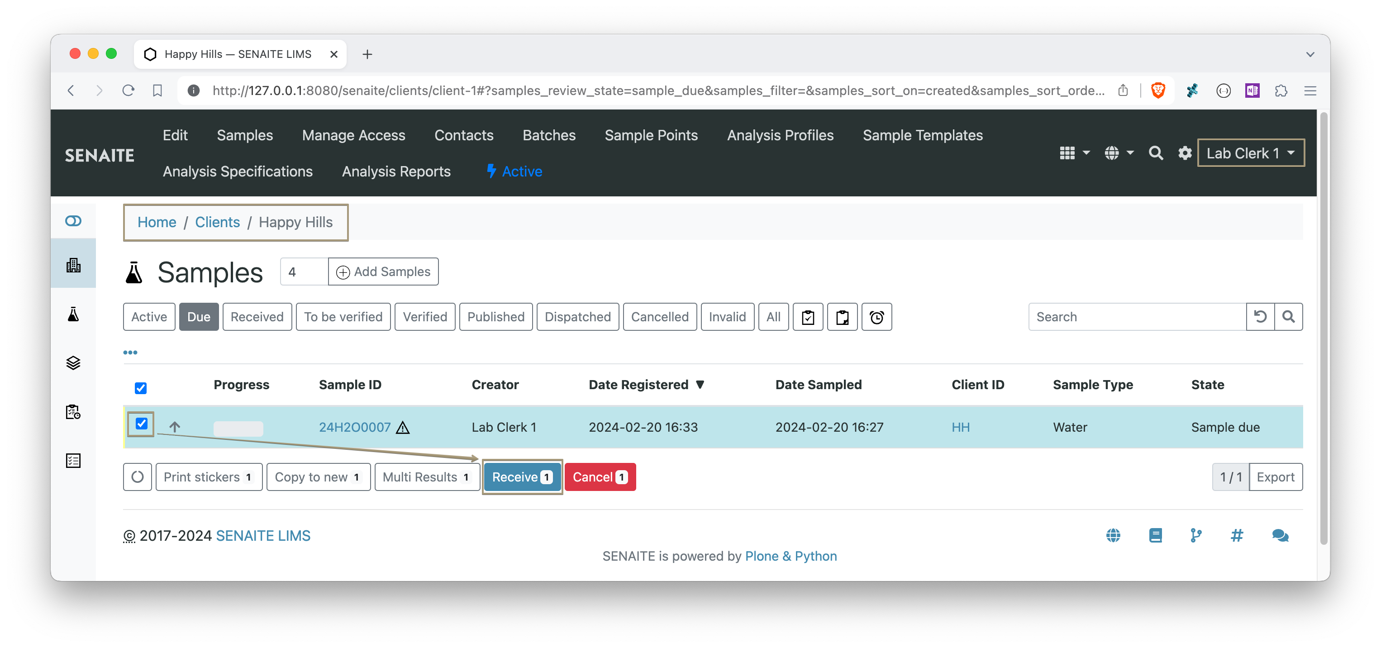Viewport: 1381px width, 648px height.
Task: Open the language globe dropdown
Action: click(1118, 153)
